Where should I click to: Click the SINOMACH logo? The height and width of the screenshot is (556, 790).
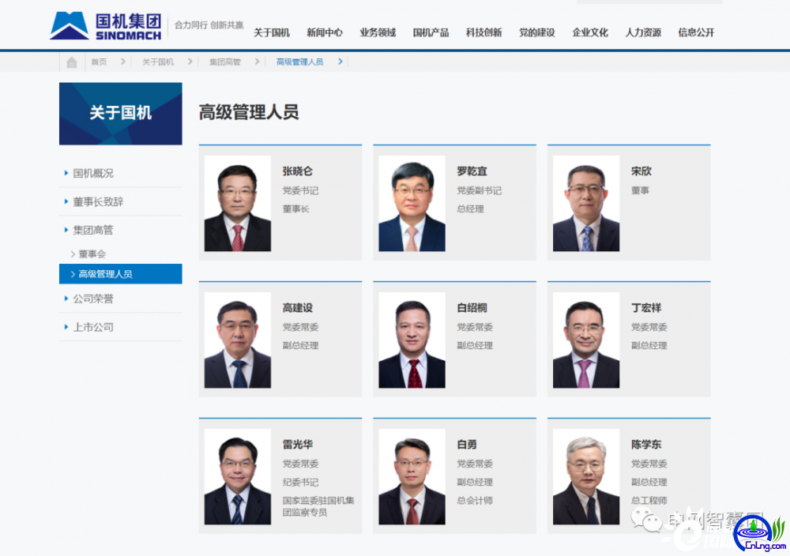[x=106, y=26]
